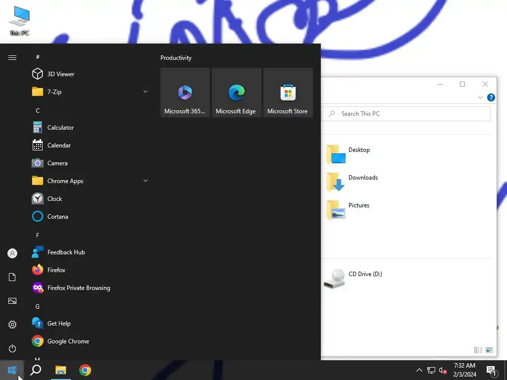Click the letter G section header
Screen dimensions: 507x380
point(38,306)
